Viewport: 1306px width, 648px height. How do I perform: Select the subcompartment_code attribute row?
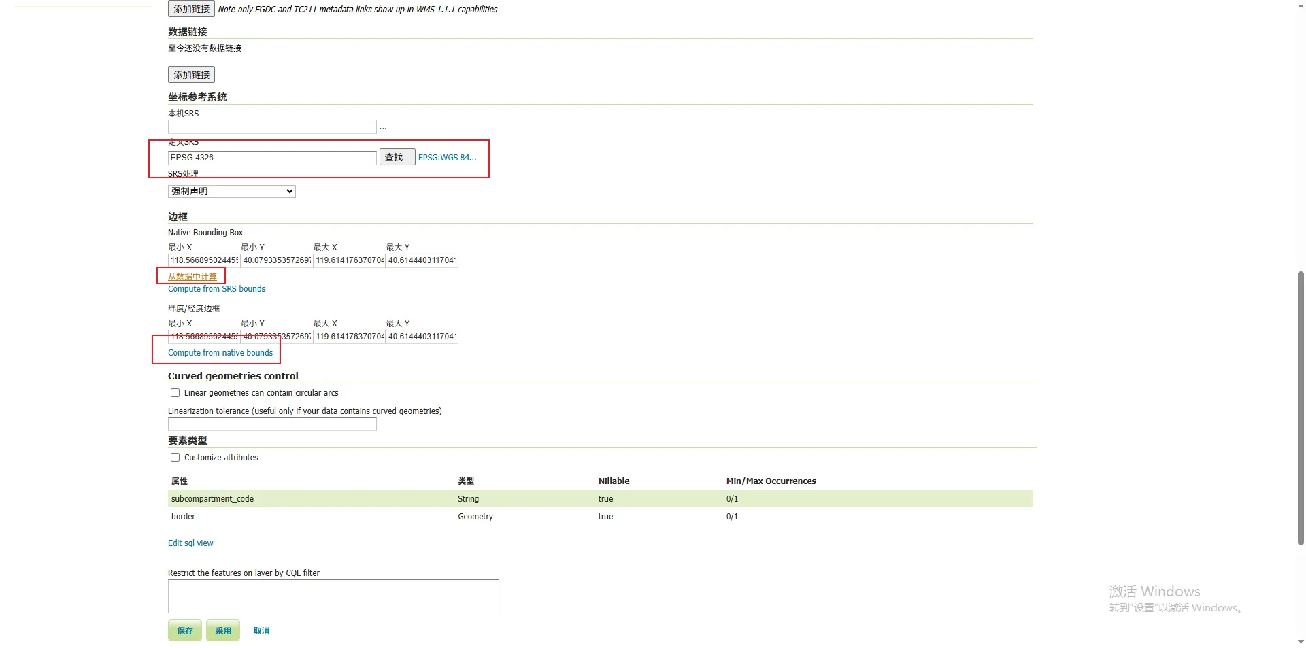tap(212, 499)
